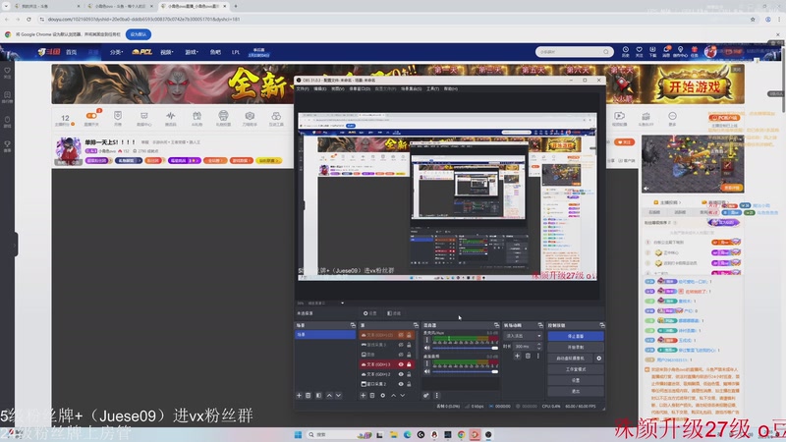Open the OBS 帮助 menu
786x442 pixels.
pyautogui.click(x=450, y=88)
